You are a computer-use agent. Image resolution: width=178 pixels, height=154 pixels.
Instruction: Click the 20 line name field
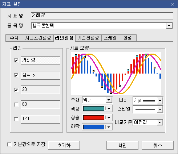(40, 90)
